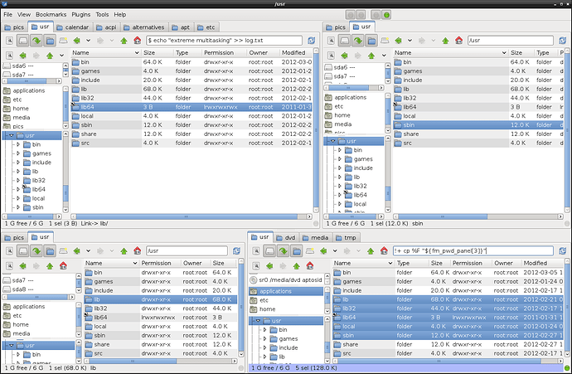Click side-toolbar Up arrow in bottom-right panel
The width and height of the screenshot is (572, 374).
[296, 266]
